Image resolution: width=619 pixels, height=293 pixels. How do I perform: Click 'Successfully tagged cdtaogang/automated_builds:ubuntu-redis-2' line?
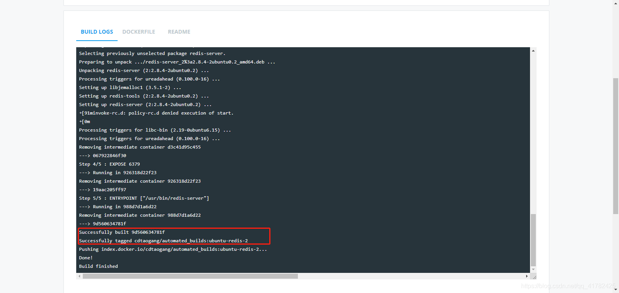163,241
